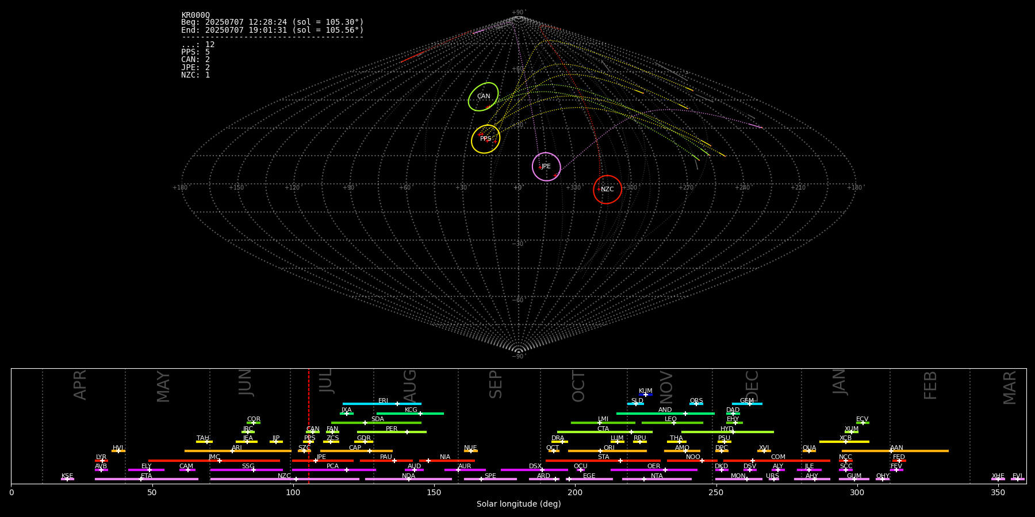Select the End: 20250707 19:01:31 line

point(273,30)
